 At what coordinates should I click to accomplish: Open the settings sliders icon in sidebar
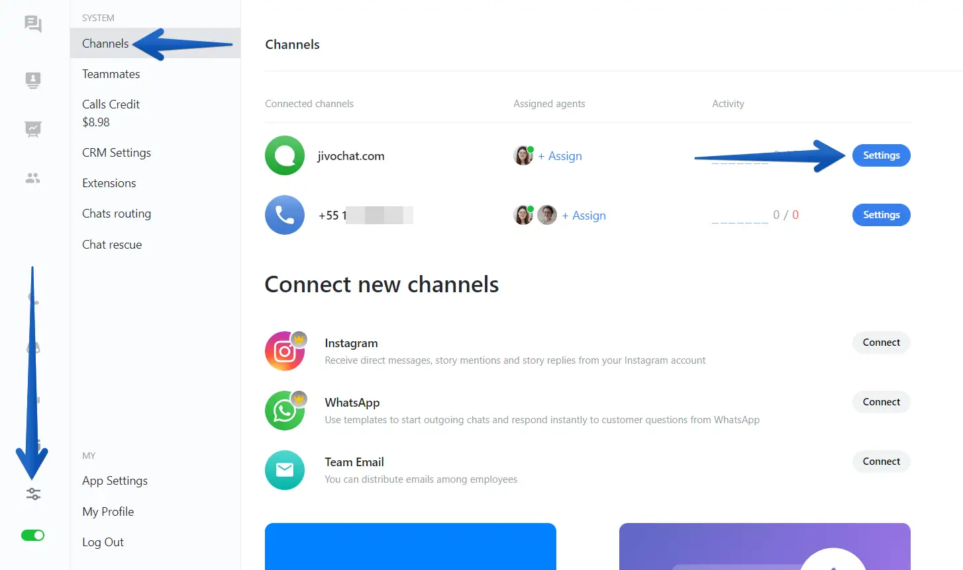[33, 494]
